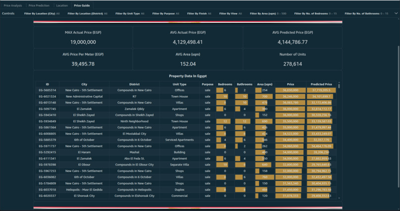
Task: Open Filter By No. of Bathrooms range
Action: (367, 13)
